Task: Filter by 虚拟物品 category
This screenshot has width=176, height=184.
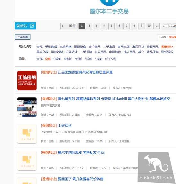Action: (x=95, y=47)
